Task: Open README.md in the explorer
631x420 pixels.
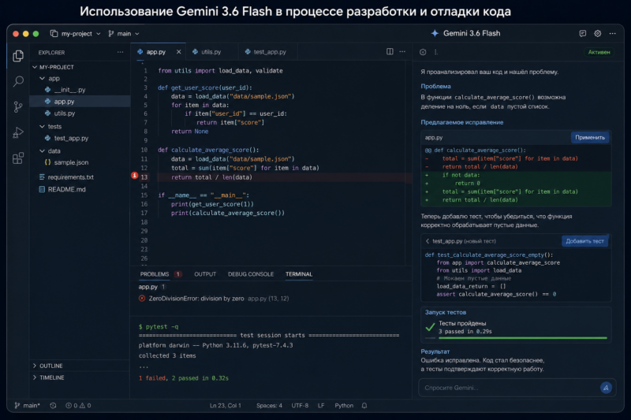Action: pyautogui.click(x=66, y=189)
